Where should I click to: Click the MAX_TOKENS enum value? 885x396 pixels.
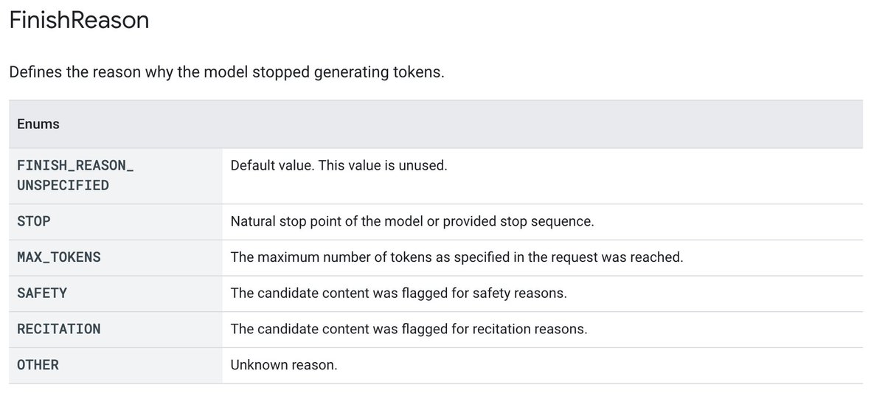(x=59, y=257)
